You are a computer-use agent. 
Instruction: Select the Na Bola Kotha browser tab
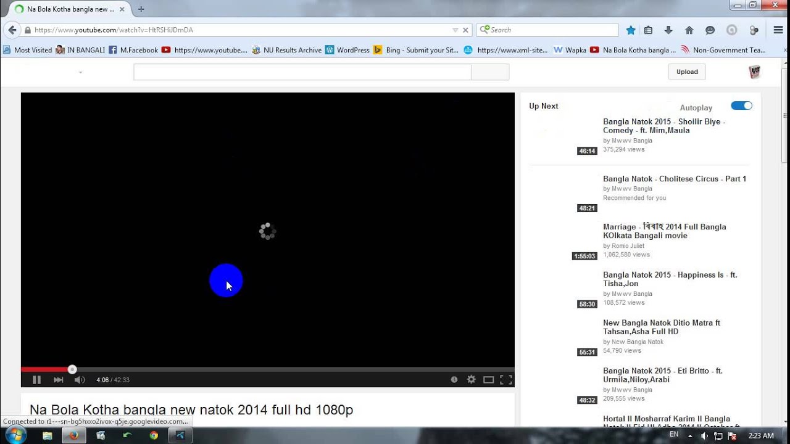[70, 9]
